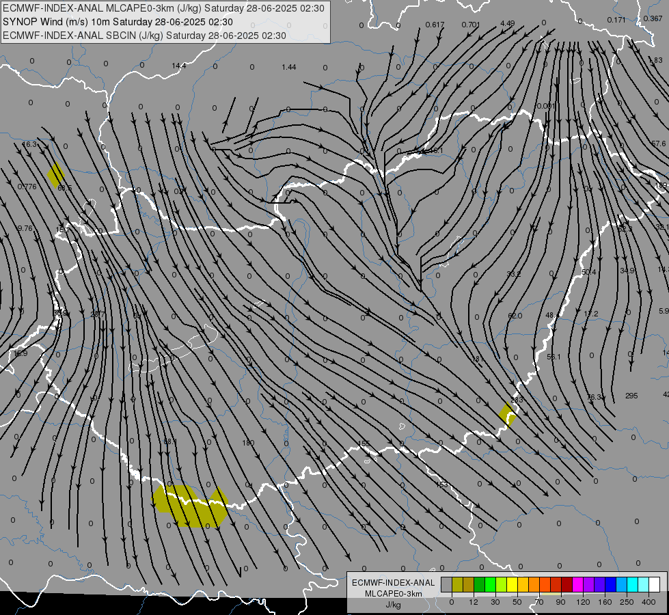Click the map value 56.1
The height and width of the screenshot is (615, 669).
pyautogui.click(x=554, y=357)
